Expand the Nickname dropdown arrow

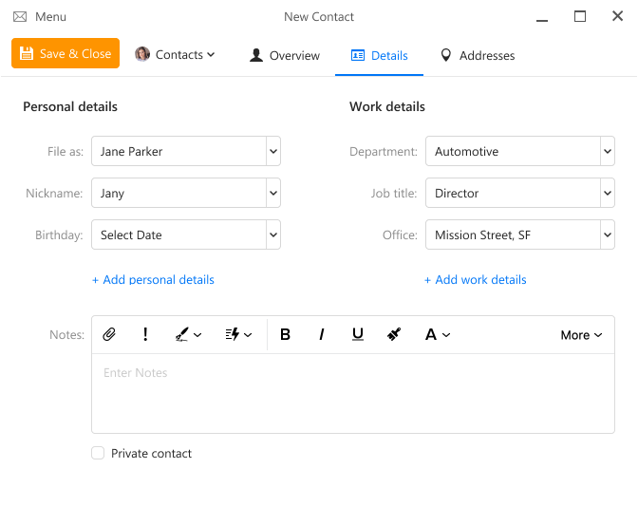(x=273, y=193)
